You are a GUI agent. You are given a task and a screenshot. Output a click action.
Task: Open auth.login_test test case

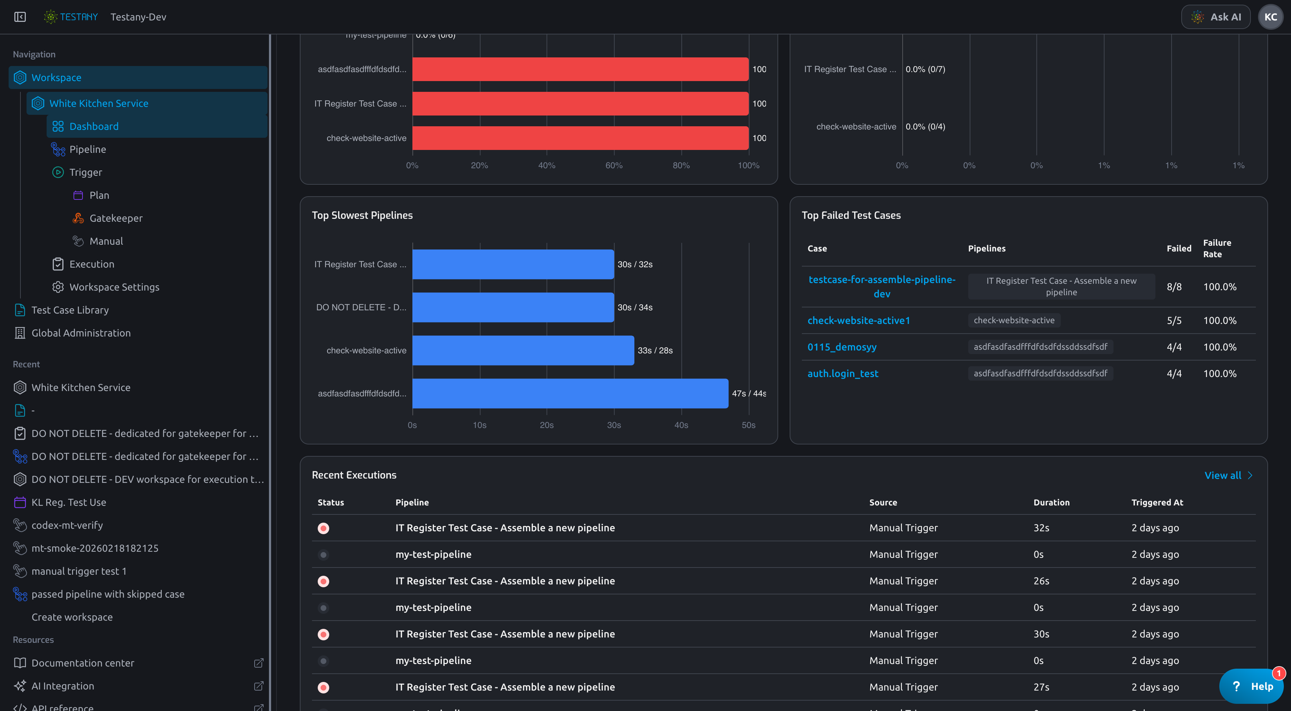(843, 374)
